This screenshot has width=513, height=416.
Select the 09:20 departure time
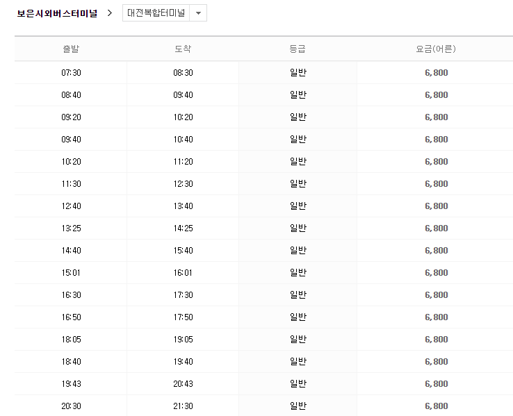tap(71, 117)
